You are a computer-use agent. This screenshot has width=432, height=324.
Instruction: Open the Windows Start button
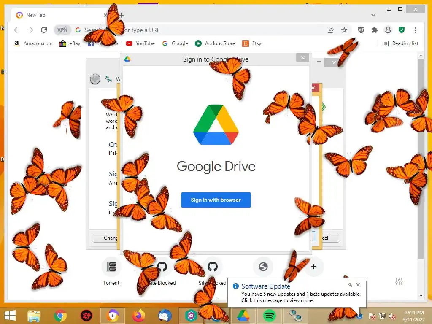10,316
